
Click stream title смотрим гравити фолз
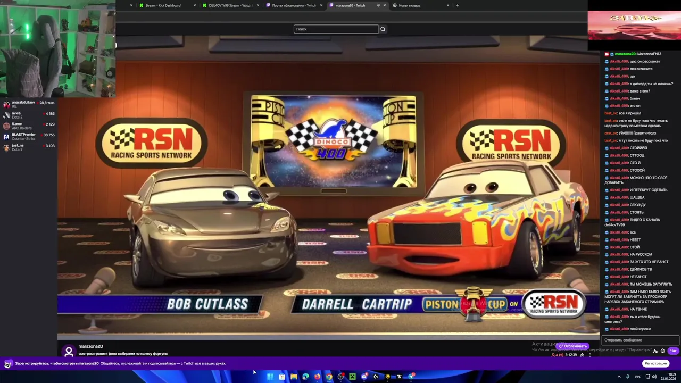coord(123,354)
